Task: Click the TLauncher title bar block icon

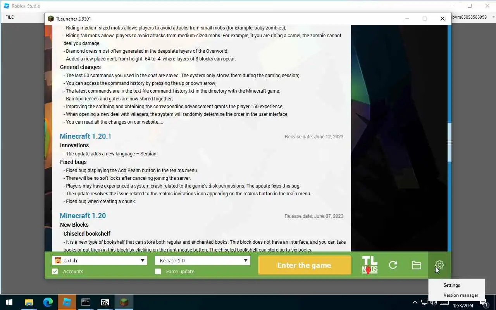Action: 50,19
